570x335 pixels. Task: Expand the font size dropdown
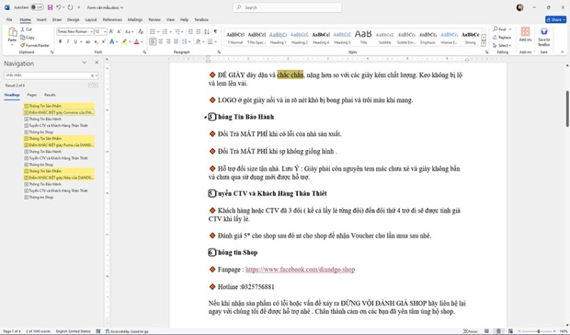coord(105,31)
